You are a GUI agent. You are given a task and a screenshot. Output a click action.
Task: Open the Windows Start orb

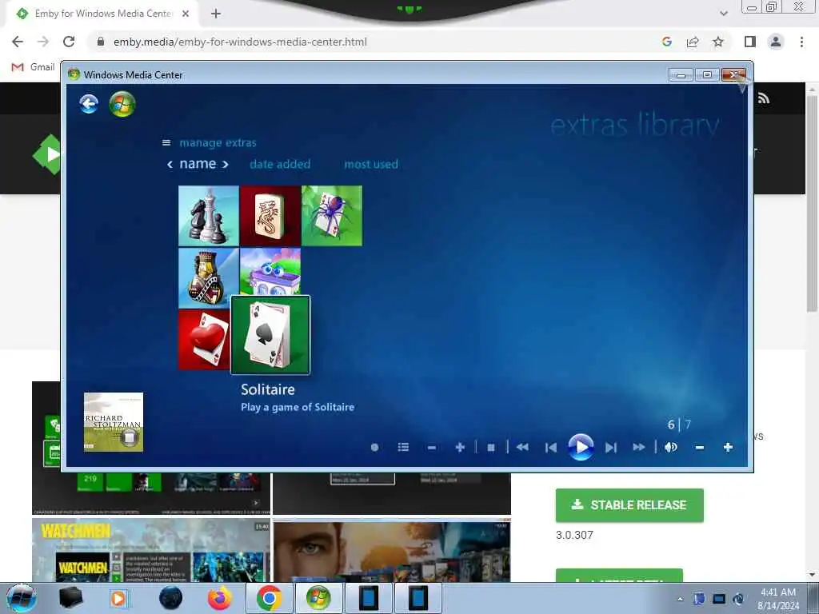(x=22, y=598)
